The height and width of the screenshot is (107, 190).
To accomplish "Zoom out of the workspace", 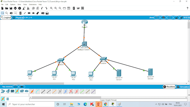I will pyautogui.click(x=60, y=8).
